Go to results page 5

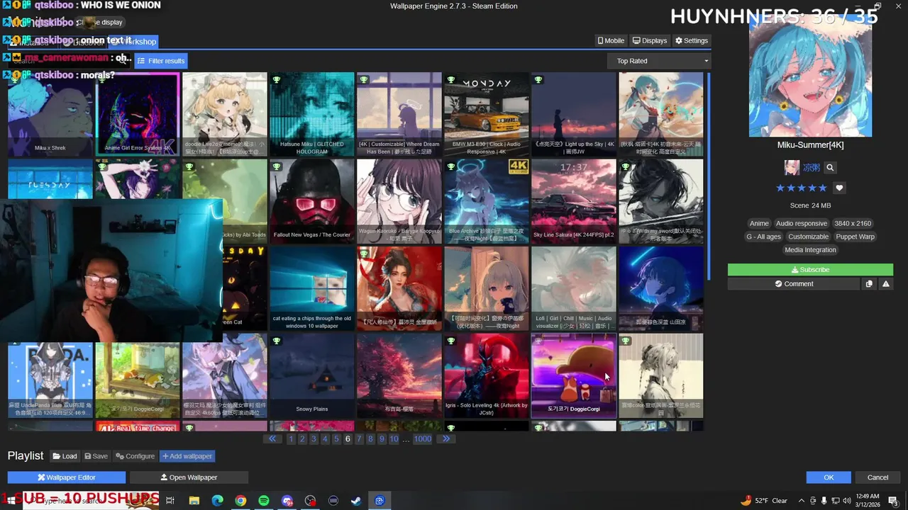click(336, 439)
